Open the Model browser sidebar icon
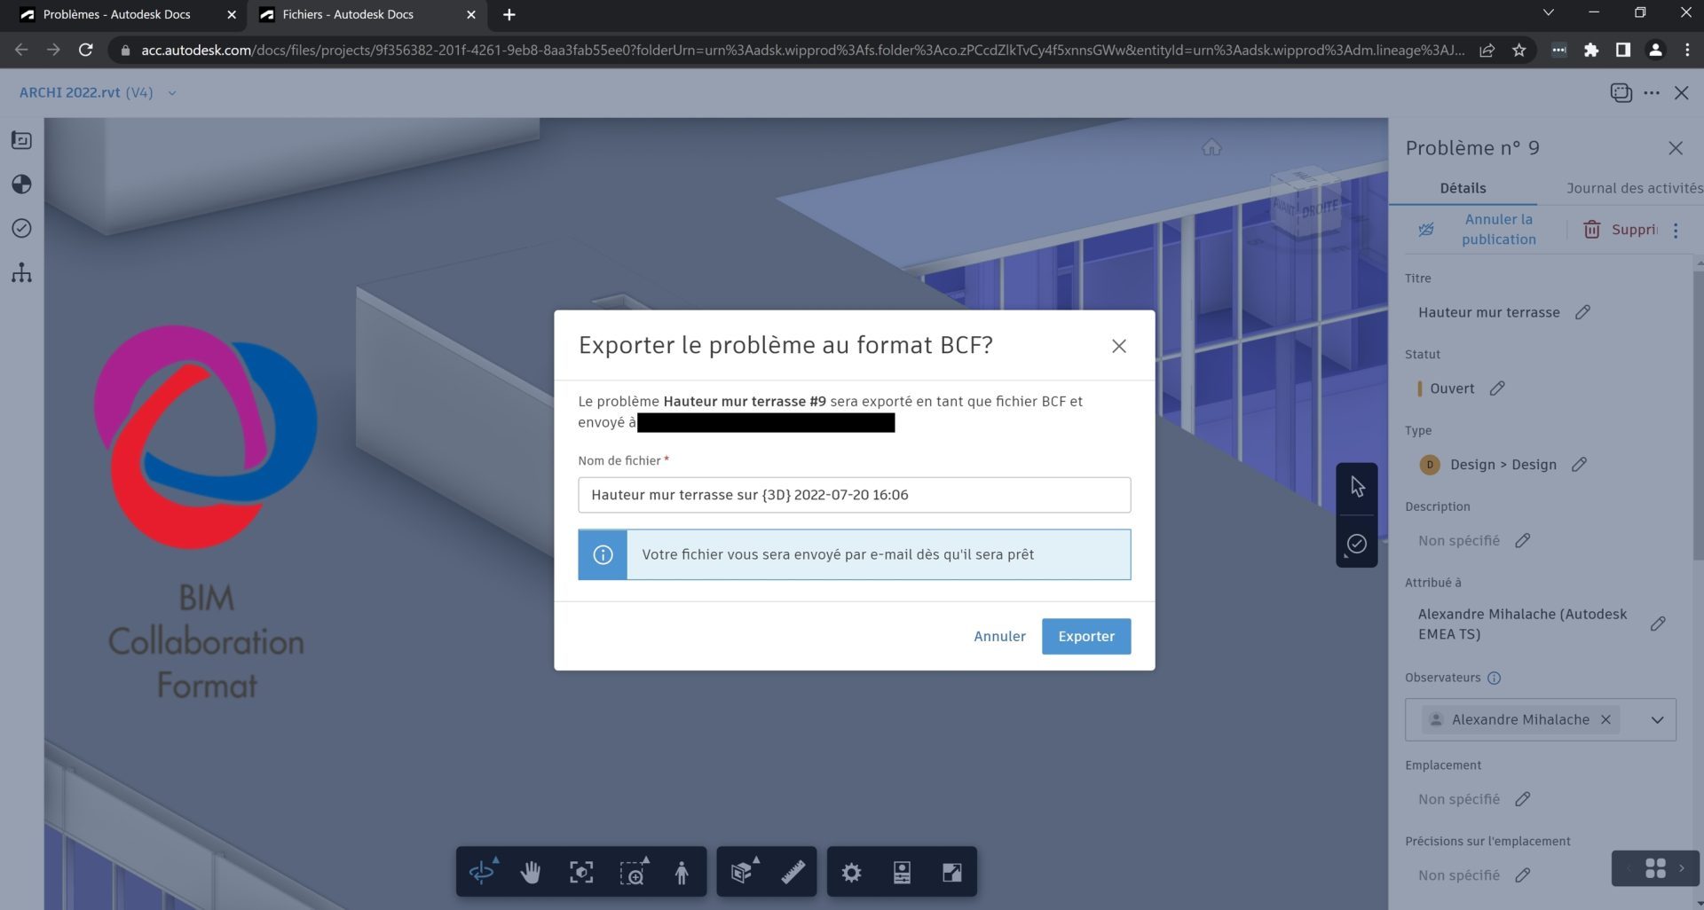Screen dimensions: 1704x910 [x=21, y=272]
